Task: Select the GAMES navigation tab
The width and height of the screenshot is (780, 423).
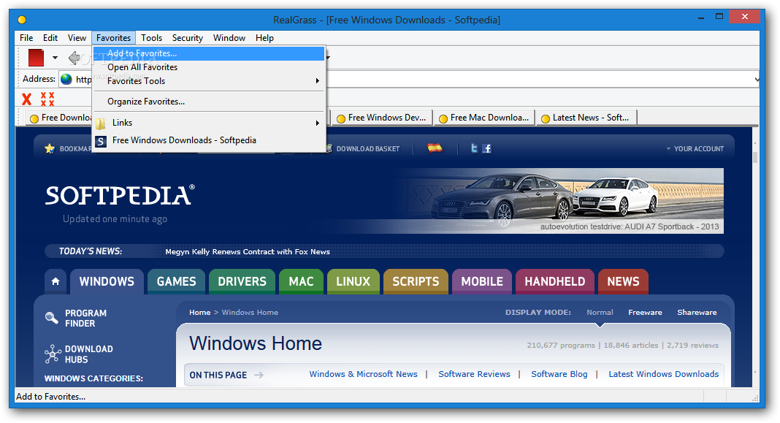Action: tap(176, 282)
